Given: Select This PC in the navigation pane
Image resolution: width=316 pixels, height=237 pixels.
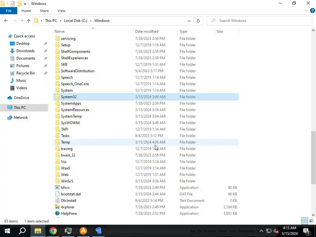Looking at the screenshot, I should (20, 108).
